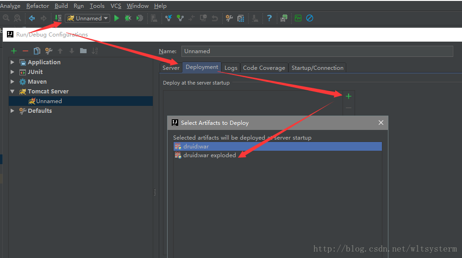Switch to the Logs tab
Screen dimensions: 462x258
[x=231, y=68]
